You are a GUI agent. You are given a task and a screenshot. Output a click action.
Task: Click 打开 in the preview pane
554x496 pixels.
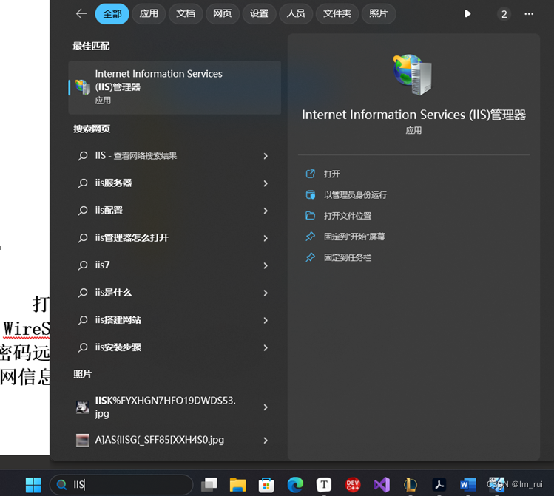point(331,174)
